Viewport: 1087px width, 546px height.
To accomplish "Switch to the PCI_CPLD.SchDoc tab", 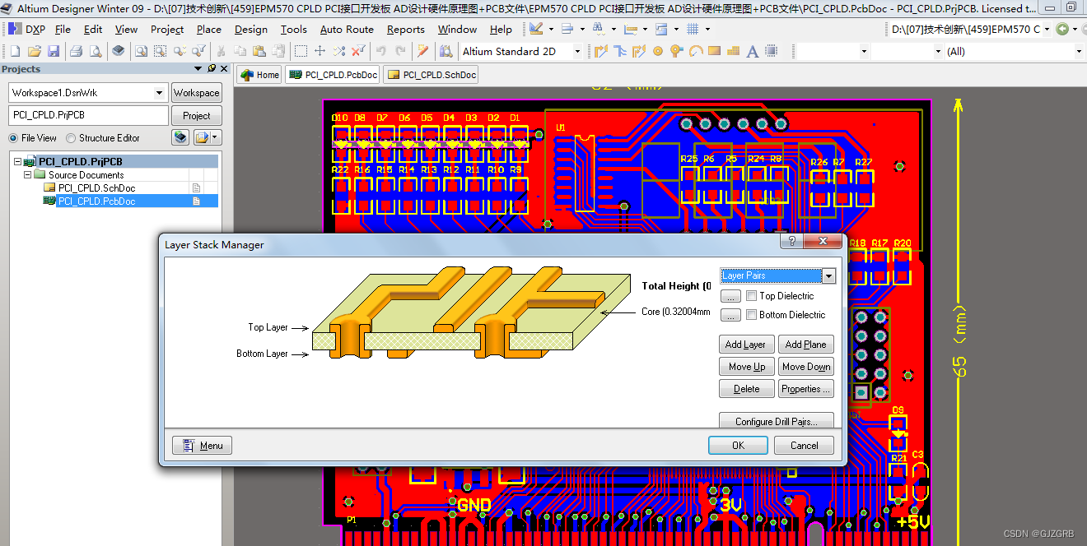I will 432,75.
